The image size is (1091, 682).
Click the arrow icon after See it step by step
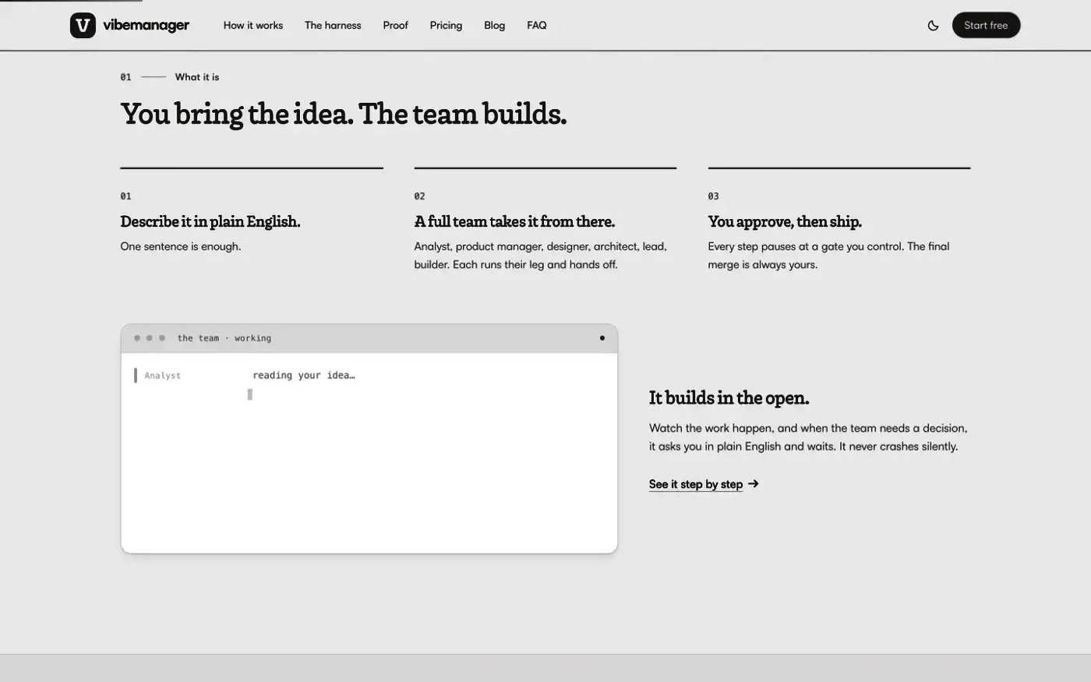pyautogui.click(x=753, y=484)
